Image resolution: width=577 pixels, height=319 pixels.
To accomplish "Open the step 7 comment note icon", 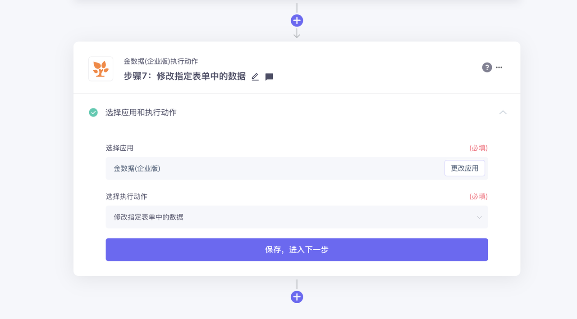I will tap(269, 77).
